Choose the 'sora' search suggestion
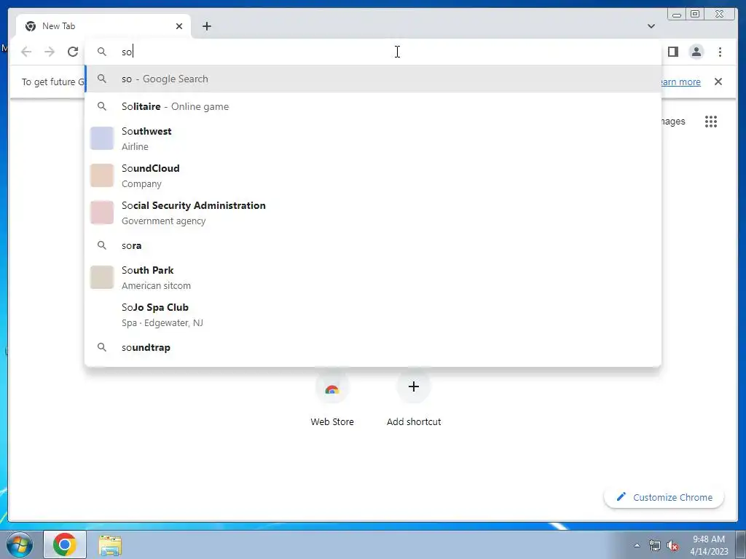 coord(373,245)
